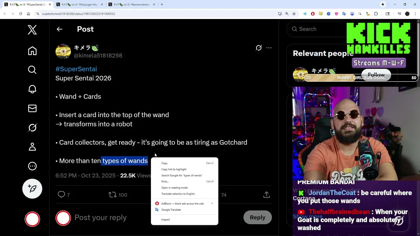Click the browser home button
Viewport: 420px width, 236px height.
point(28,14)
